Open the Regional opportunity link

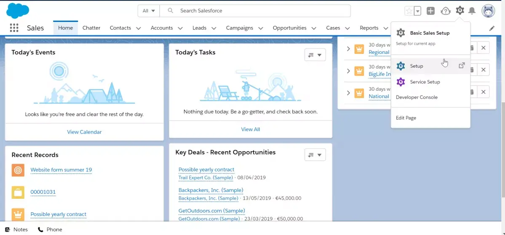click(379, 52)
